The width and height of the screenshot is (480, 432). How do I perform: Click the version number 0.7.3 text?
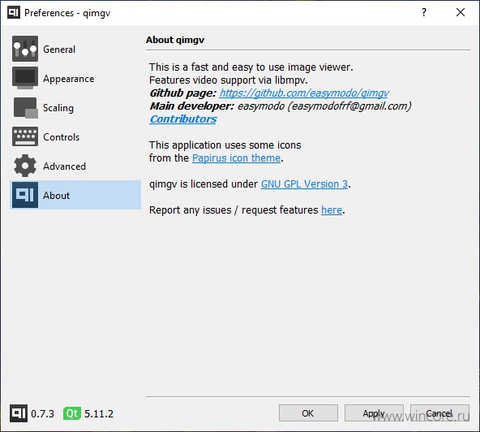[x=42, y=413]
